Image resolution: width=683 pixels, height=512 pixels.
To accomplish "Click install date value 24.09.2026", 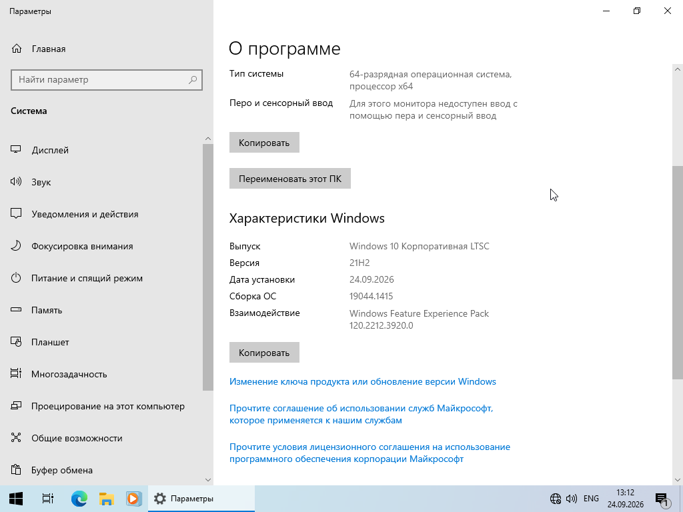I will (372, 279).
